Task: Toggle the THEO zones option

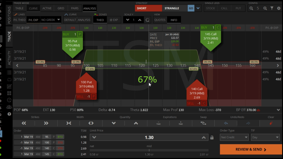Action: point(100,20)
